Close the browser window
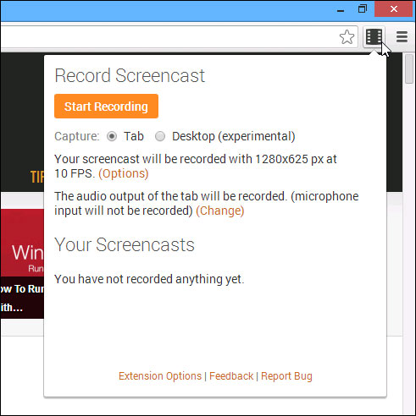The width and height of the screenshot is (416, 416). (x=394, y=9)
